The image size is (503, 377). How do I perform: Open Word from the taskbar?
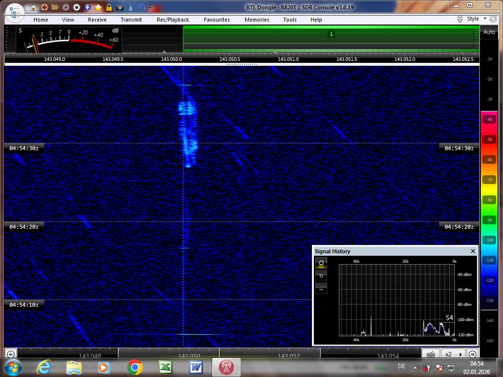[x=196, y=367]
